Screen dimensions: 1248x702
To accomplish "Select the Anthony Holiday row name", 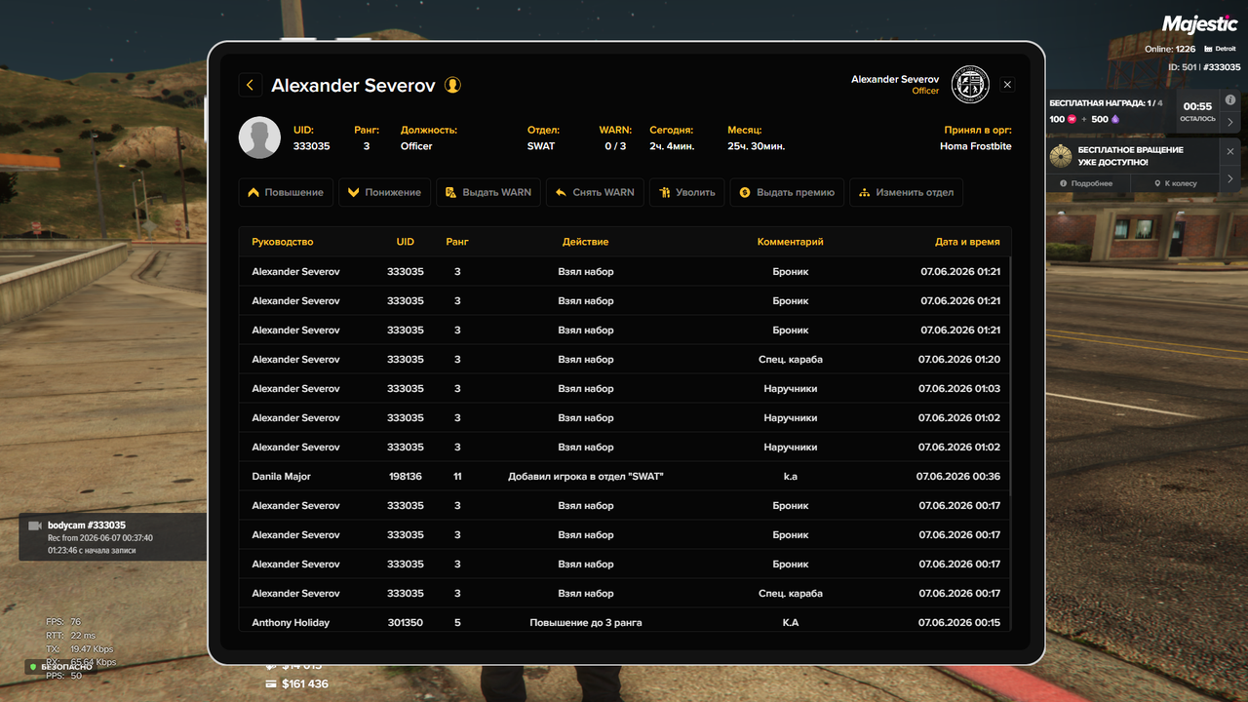I will pos(291,623).
